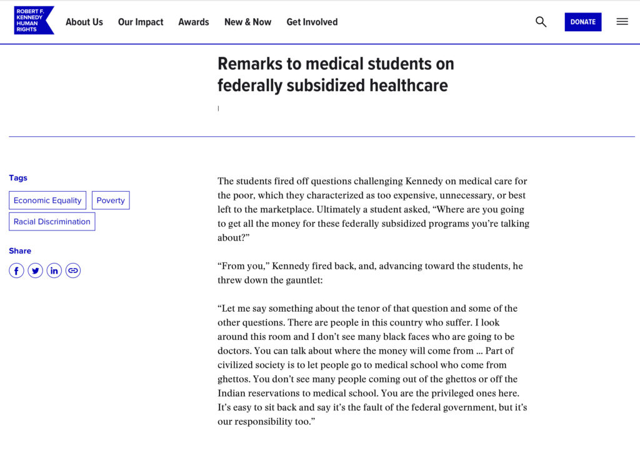Go to the Awards section
The height and width of the screenshot is (451, 640).
pos(194,22)
